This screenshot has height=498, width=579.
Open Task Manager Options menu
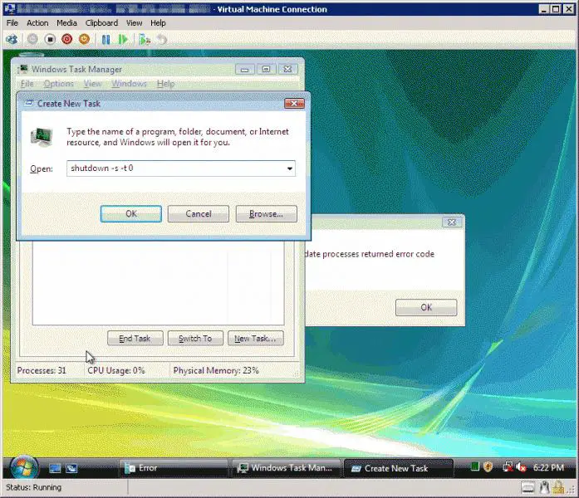58,84
